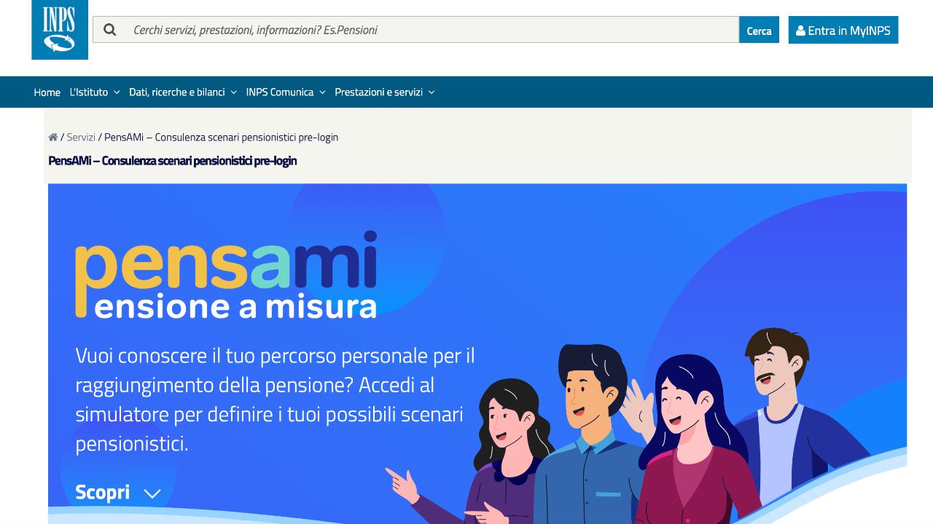Click the Cerca search button
This screenshot has width=933, height=524.
click(x=759, y=30)
